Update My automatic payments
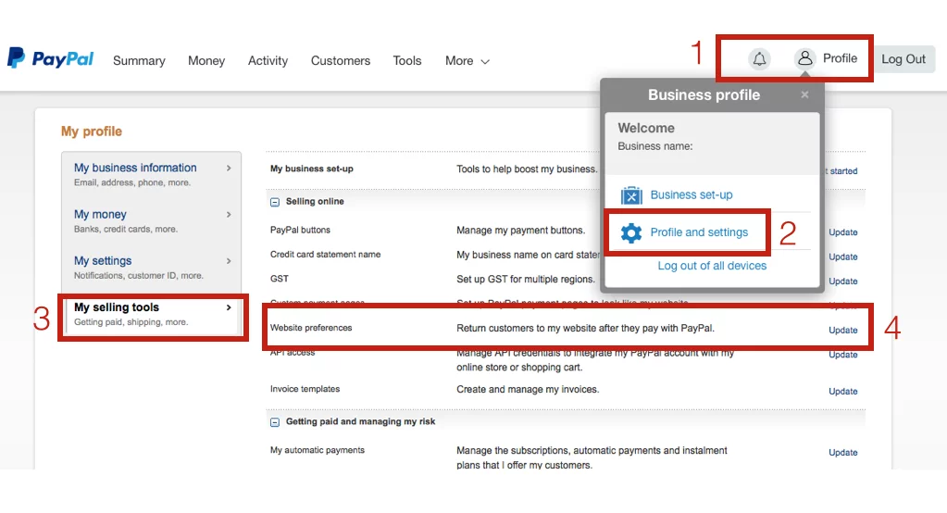Screen dimensions: 947x513 tap(842, 453)
